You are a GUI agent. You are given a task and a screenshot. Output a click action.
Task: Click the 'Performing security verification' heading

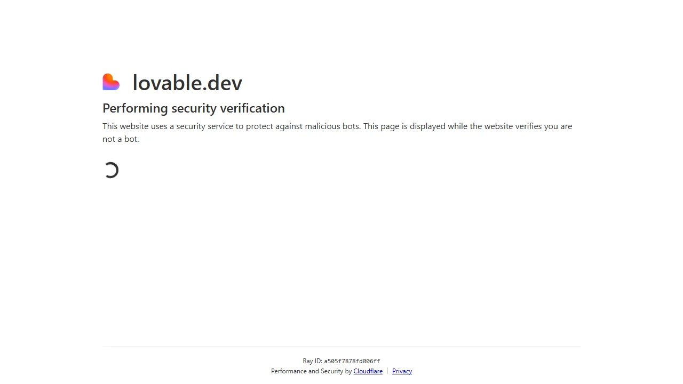(x=194, y=108)
